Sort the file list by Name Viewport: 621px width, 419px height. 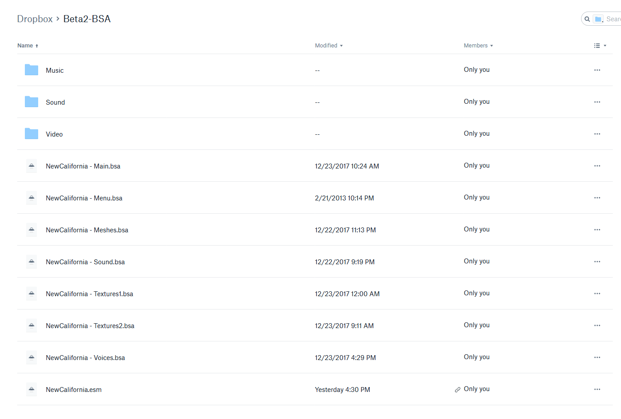(x=28, y=46)
